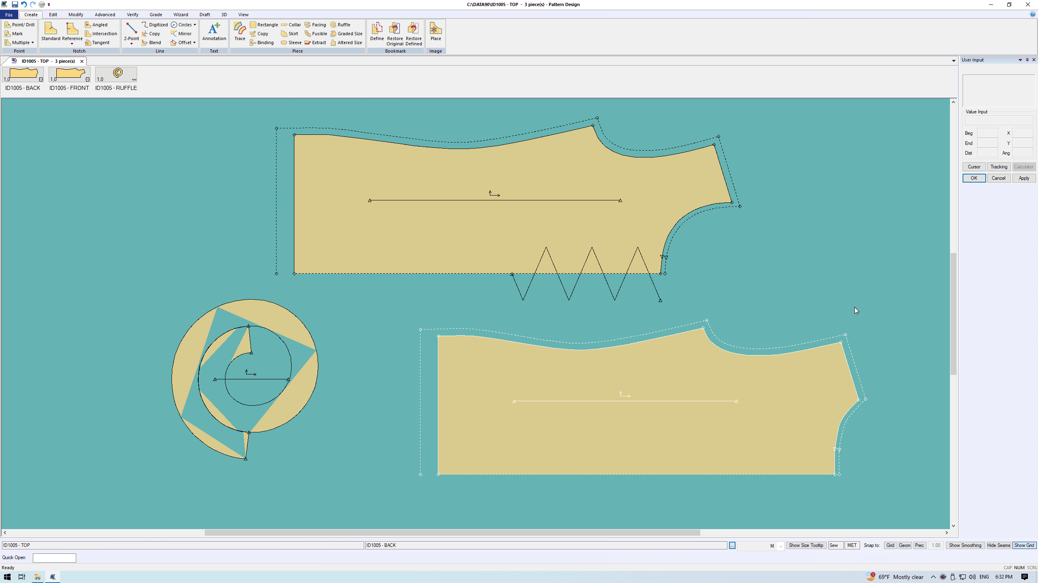1038x583 pixels.
Task: Toggle the Show Grid button
Action: coord(1024,545)
